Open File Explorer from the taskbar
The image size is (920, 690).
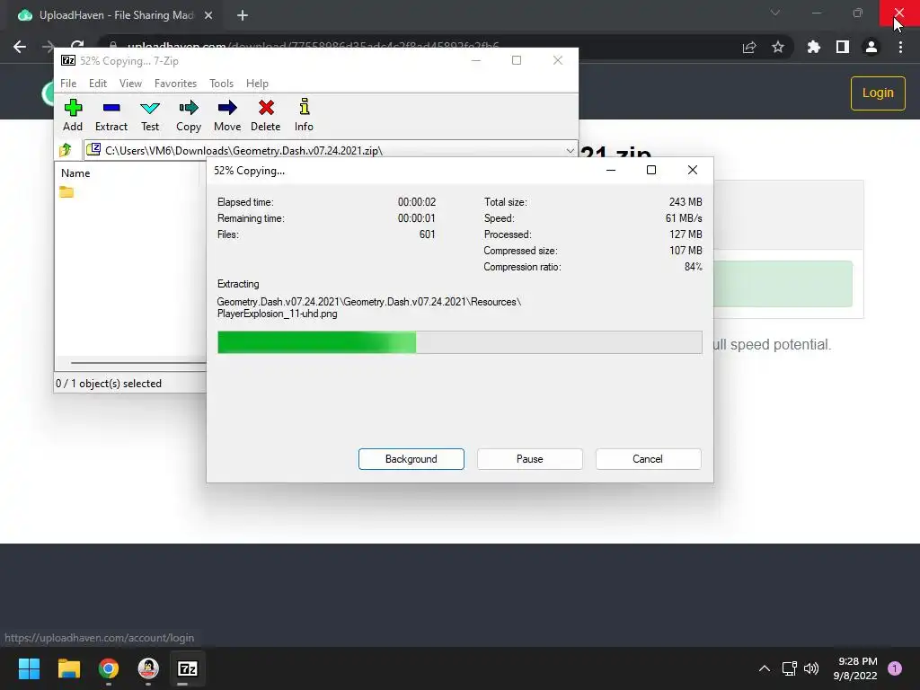(68, 668)
